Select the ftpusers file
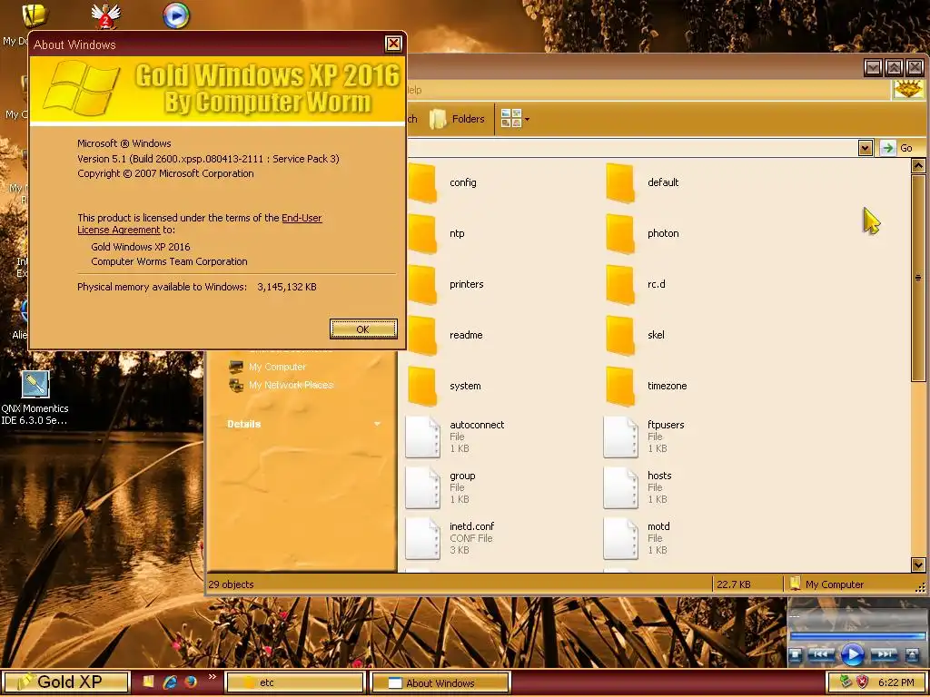Screen dimensions: 930x697 644,437
